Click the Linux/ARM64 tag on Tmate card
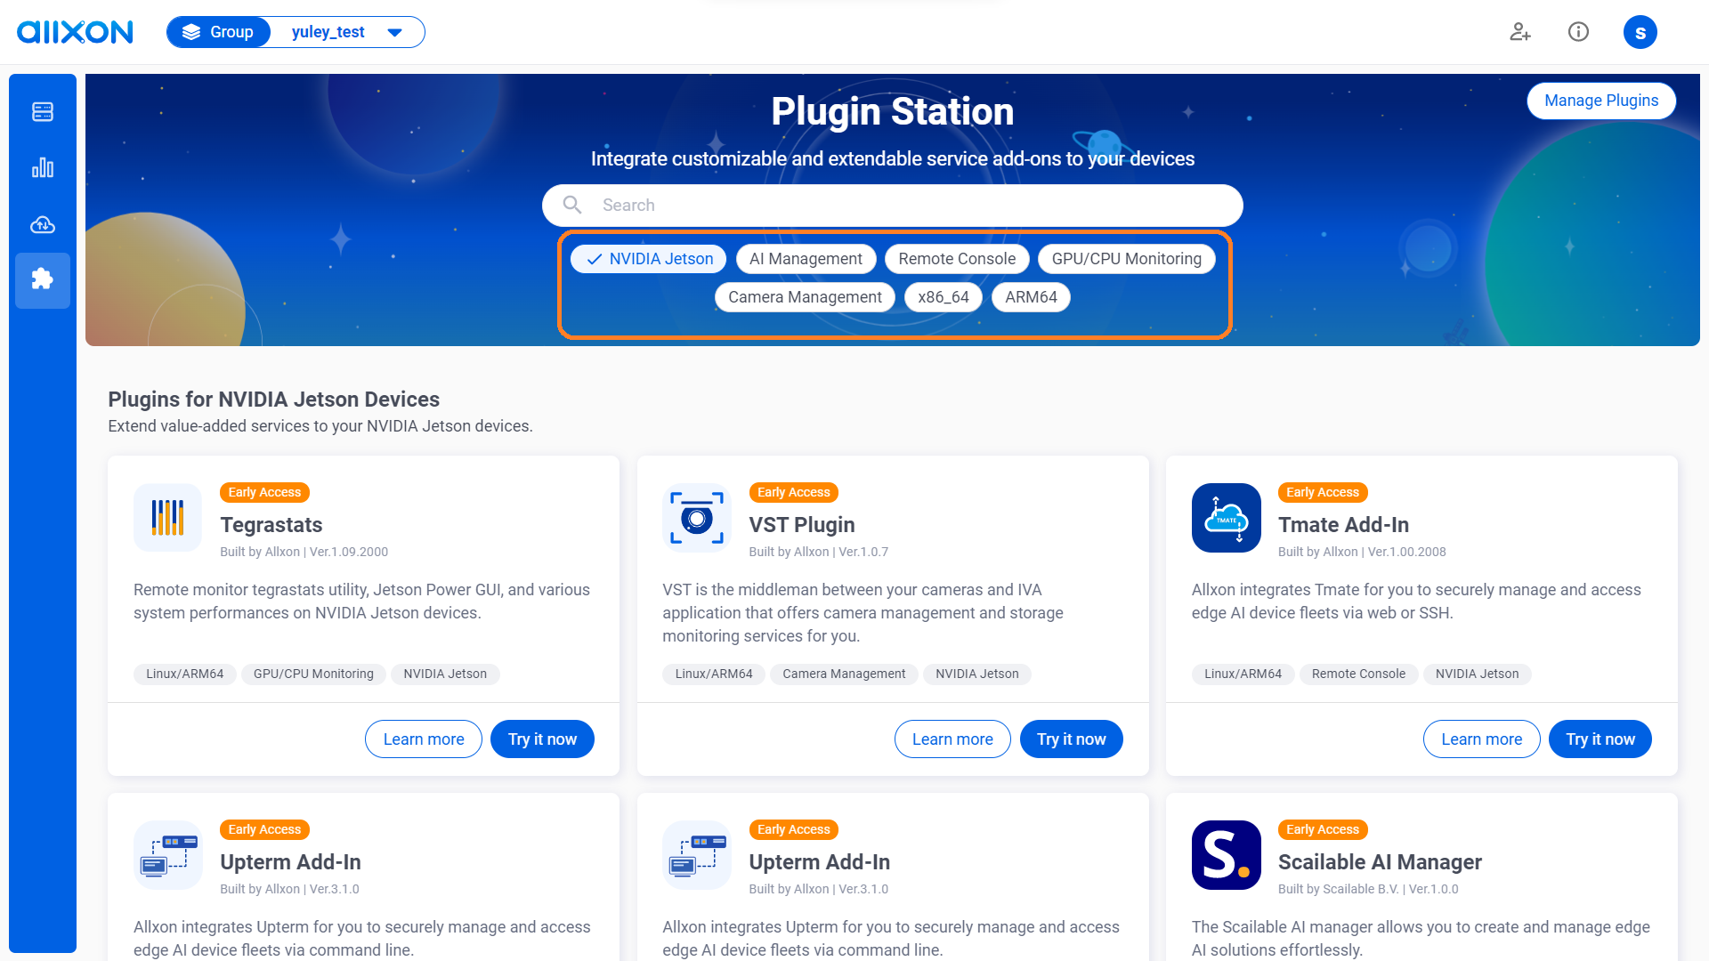This screenshot has height=961, width=1709. (1243, 674)
